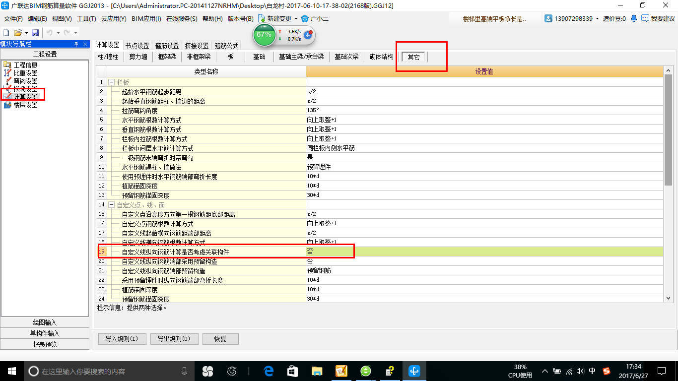The height and width of the screenshot is (381, 678).
Task: Click the 恢复 button
Action: point(220,339)
